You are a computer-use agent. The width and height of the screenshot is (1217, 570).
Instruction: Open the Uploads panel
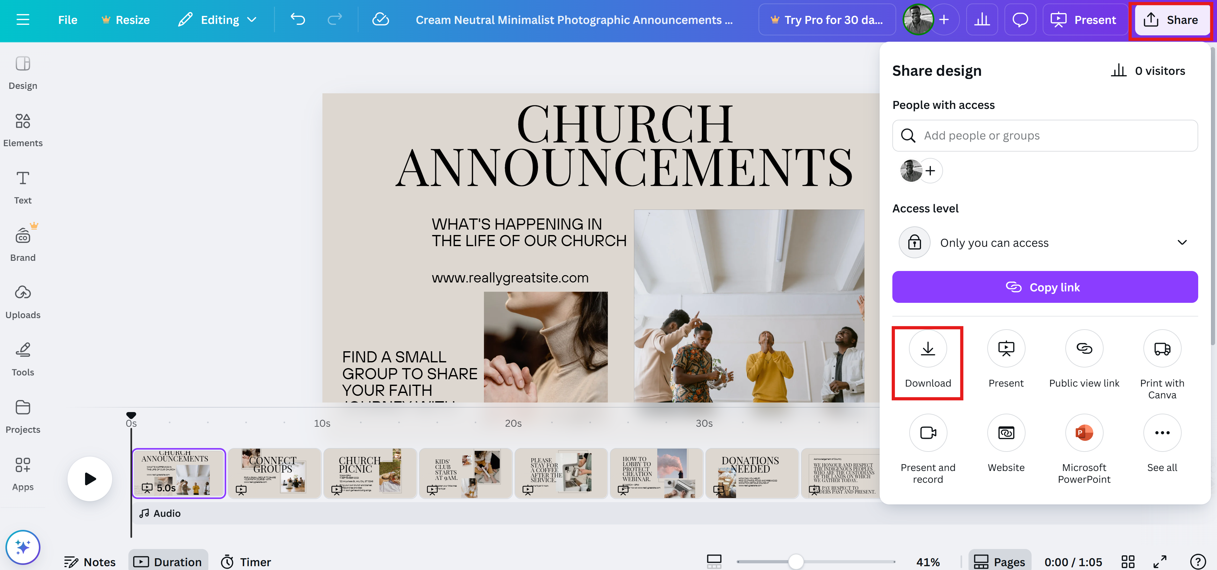point(22,301)
